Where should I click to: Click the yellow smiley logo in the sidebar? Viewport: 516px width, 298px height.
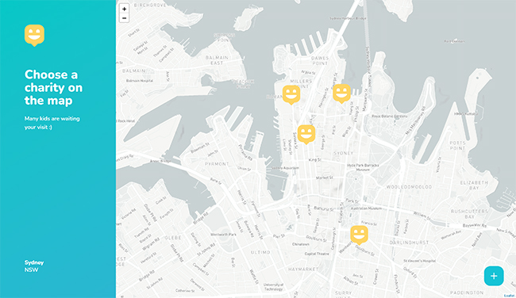point(34,35)
